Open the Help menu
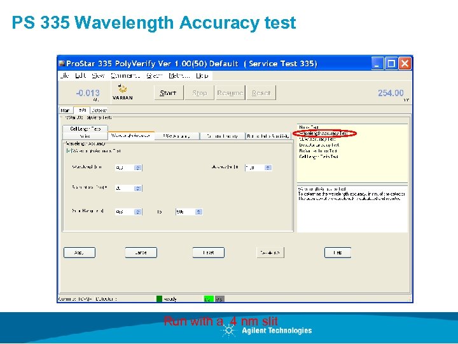 202,76
